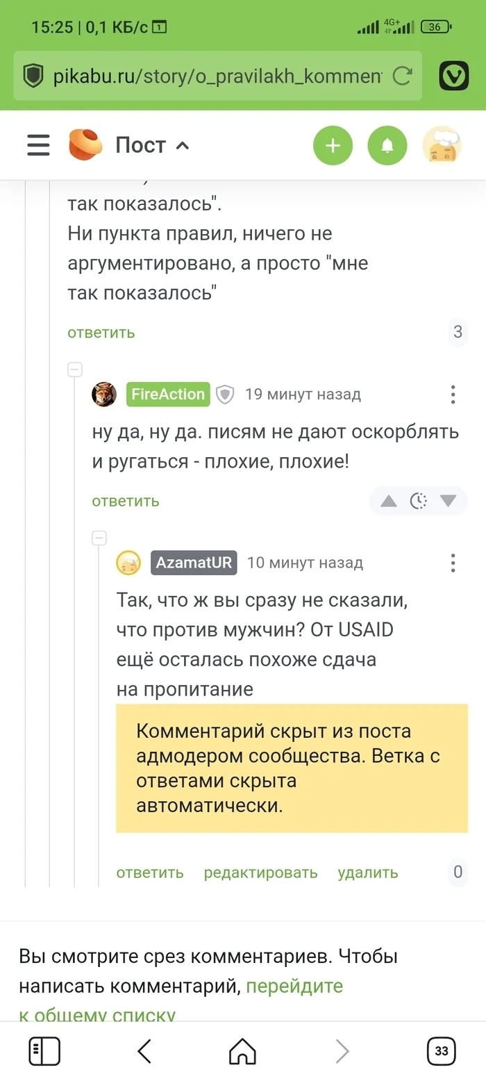Open browser tab switcher showing 33
The width and height of the screenshot is (486, 1081).
[442, 1051]
